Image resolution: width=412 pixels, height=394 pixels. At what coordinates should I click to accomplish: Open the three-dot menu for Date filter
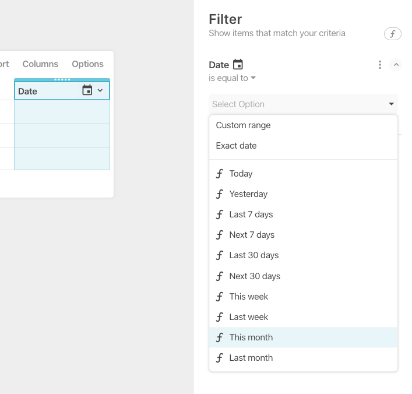(380, 65)
